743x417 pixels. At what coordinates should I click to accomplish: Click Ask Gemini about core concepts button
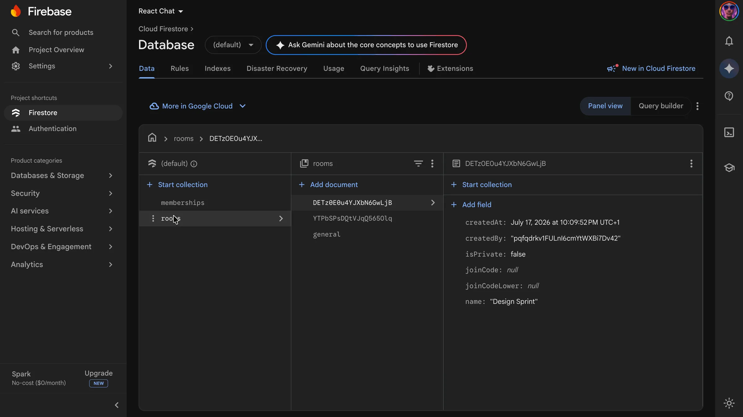366,45
